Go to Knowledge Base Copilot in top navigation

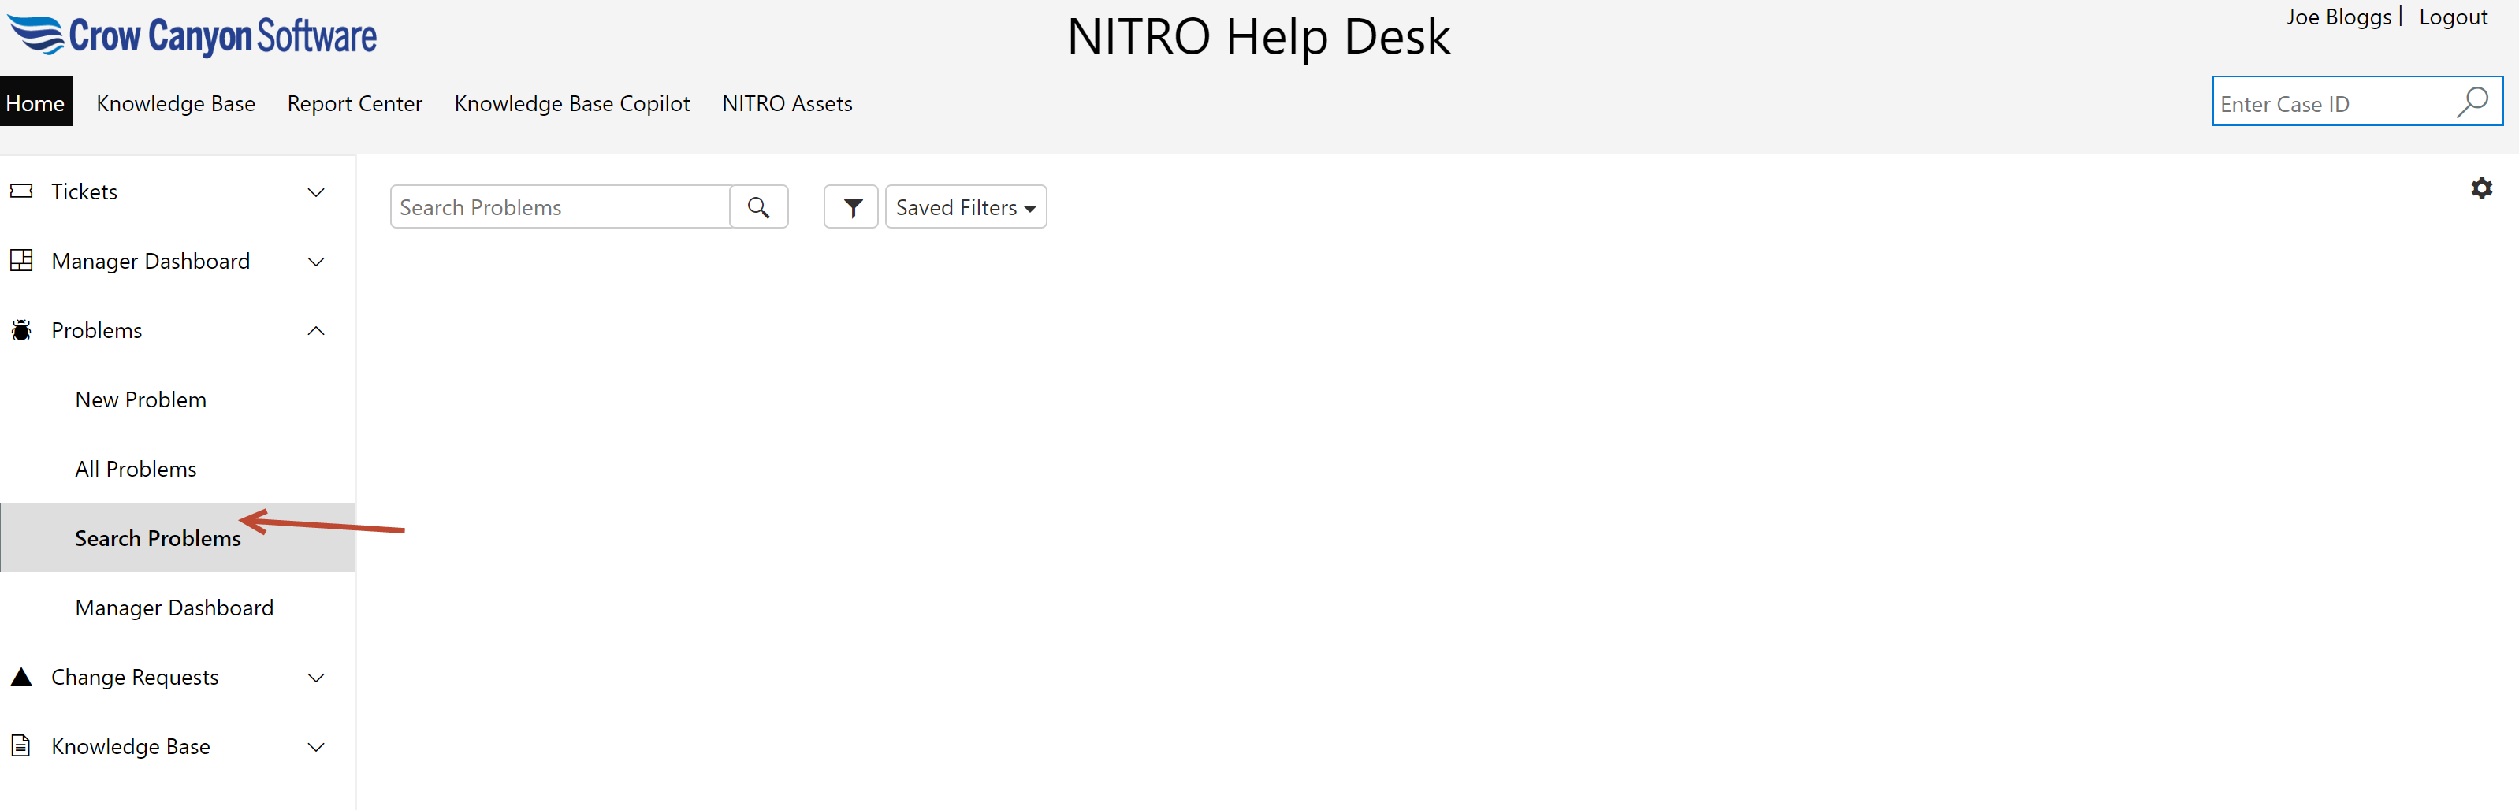point(571,103)
